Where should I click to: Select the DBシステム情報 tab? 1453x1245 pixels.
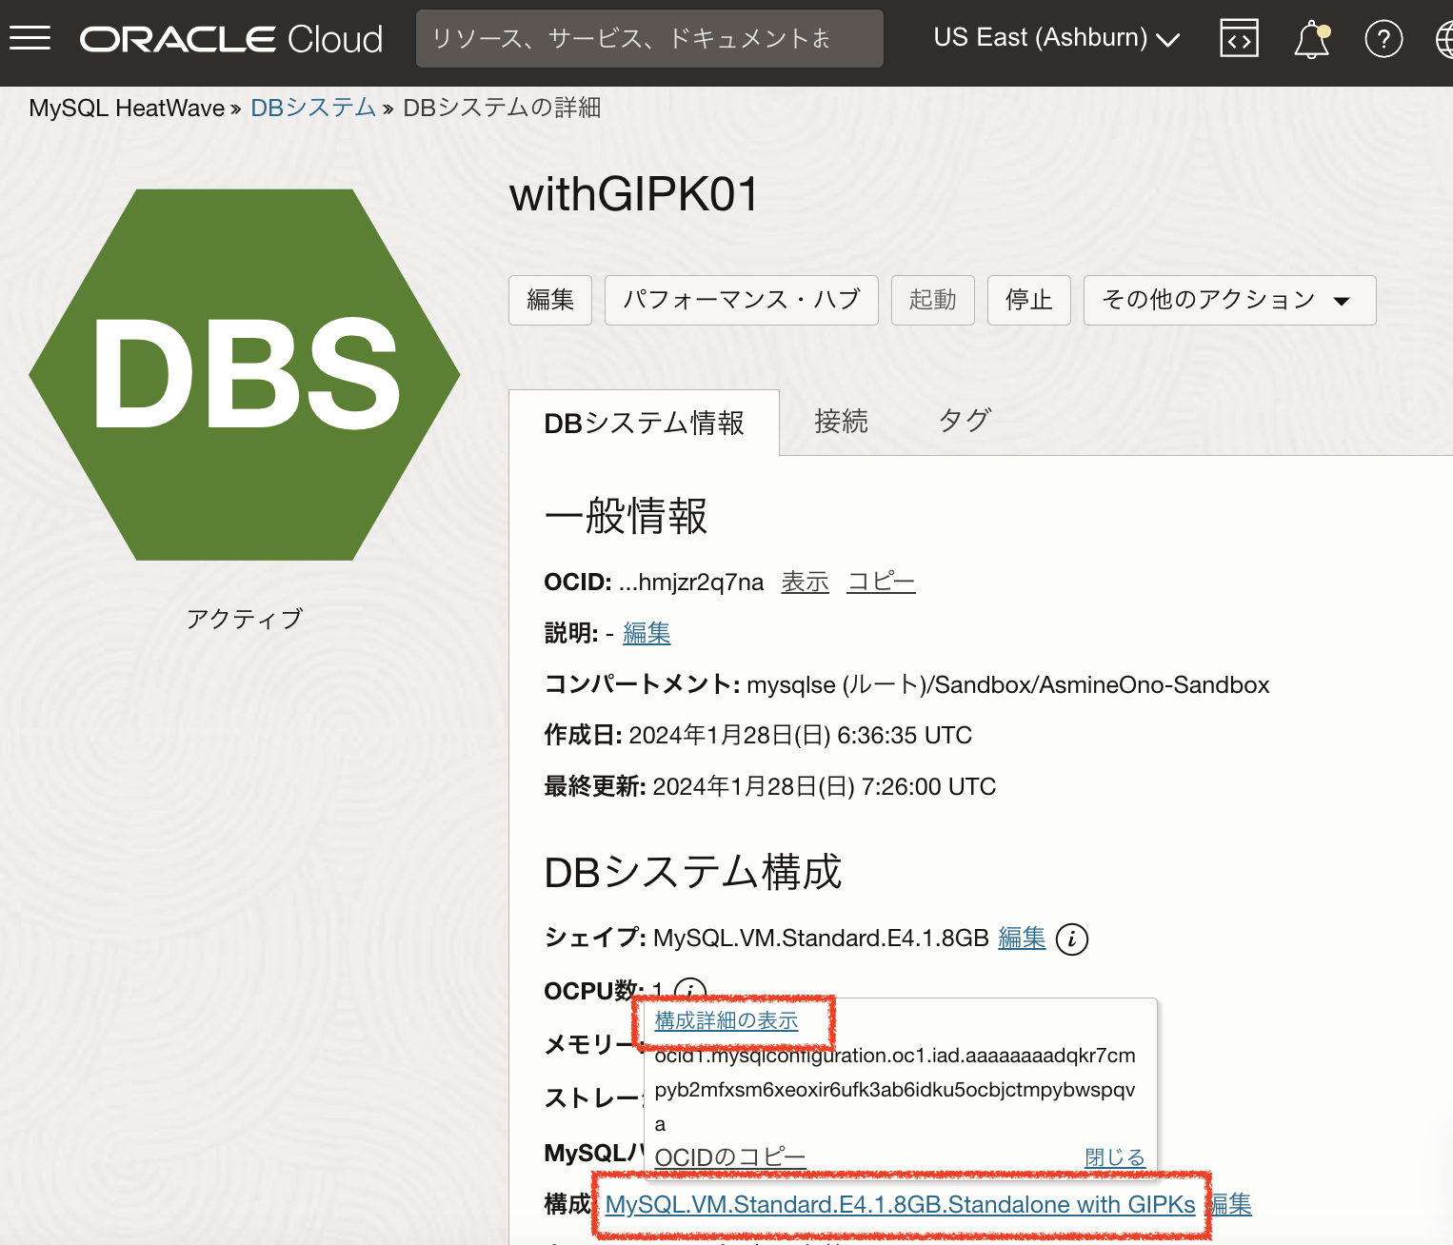point(645,423)
